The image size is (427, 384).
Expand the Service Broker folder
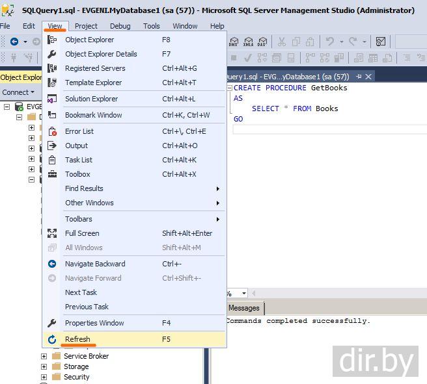pyautogui.click(x=44, y=356)
